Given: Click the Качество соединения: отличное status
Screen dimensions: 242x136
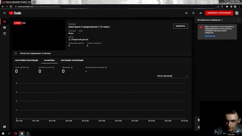Looking at the screenshot, I should point(35,53).
